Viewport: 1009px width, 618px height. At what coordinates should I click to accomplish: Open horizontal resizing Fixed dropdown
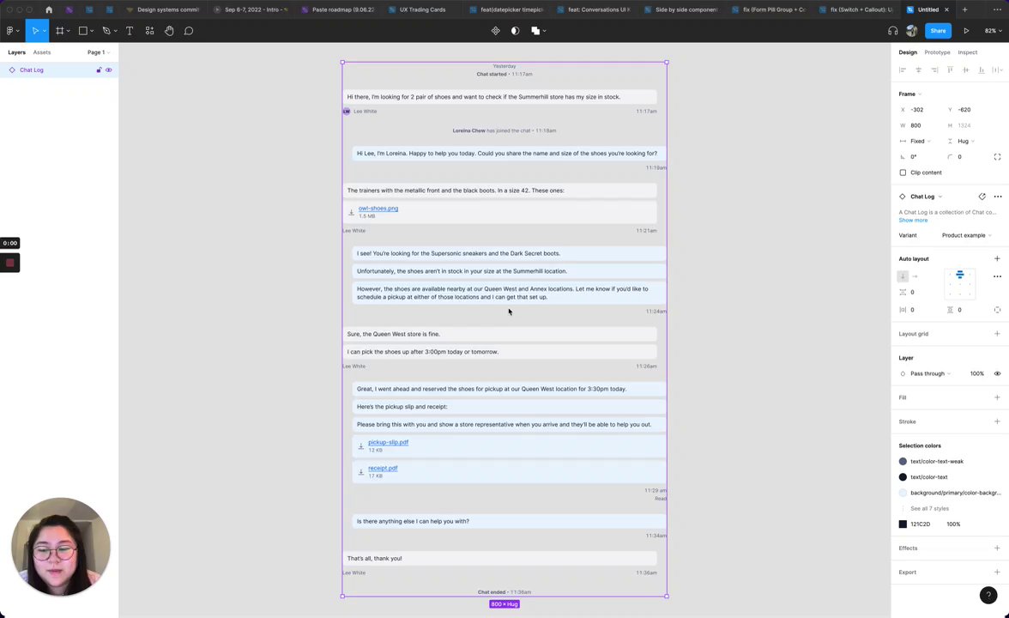click(920, 141)
